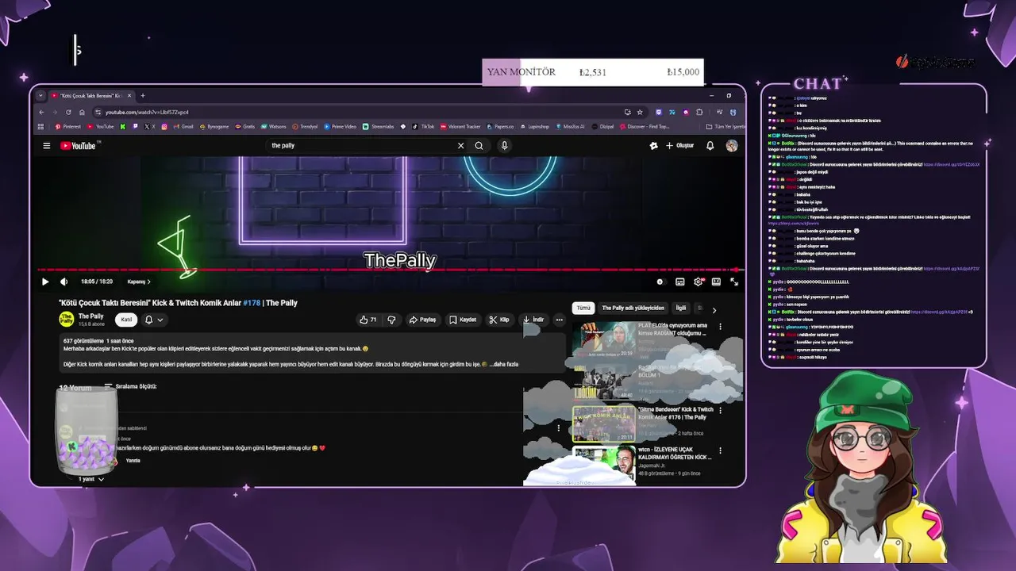Open options menu for 'Gitme Bandeeen' video

tap(720, 411)
